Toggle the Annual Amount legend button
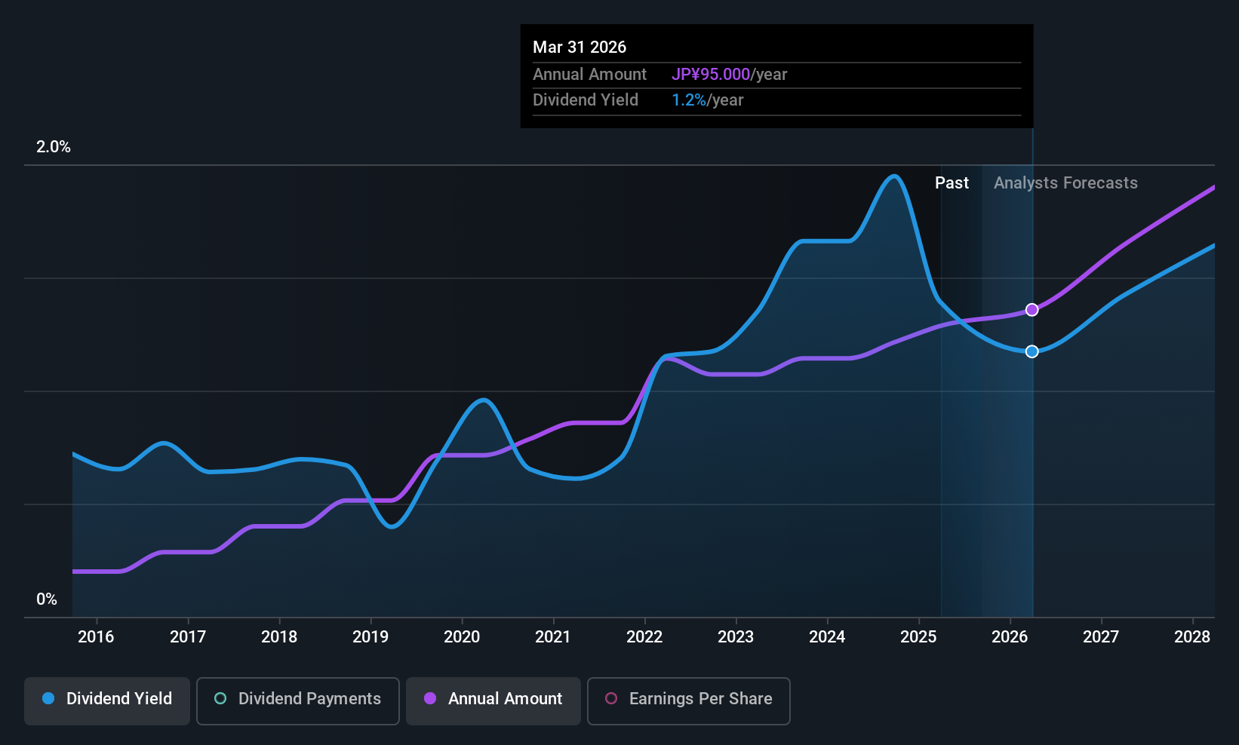Viewport: 1239px width, 745px height. [x=493, y=701]
